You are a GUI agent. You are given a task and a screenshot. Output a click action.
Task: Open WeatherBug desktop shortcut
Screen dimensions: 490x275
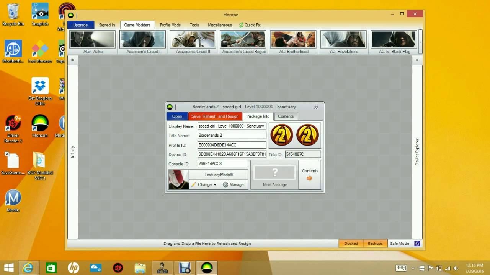click(x=13, y=52)
